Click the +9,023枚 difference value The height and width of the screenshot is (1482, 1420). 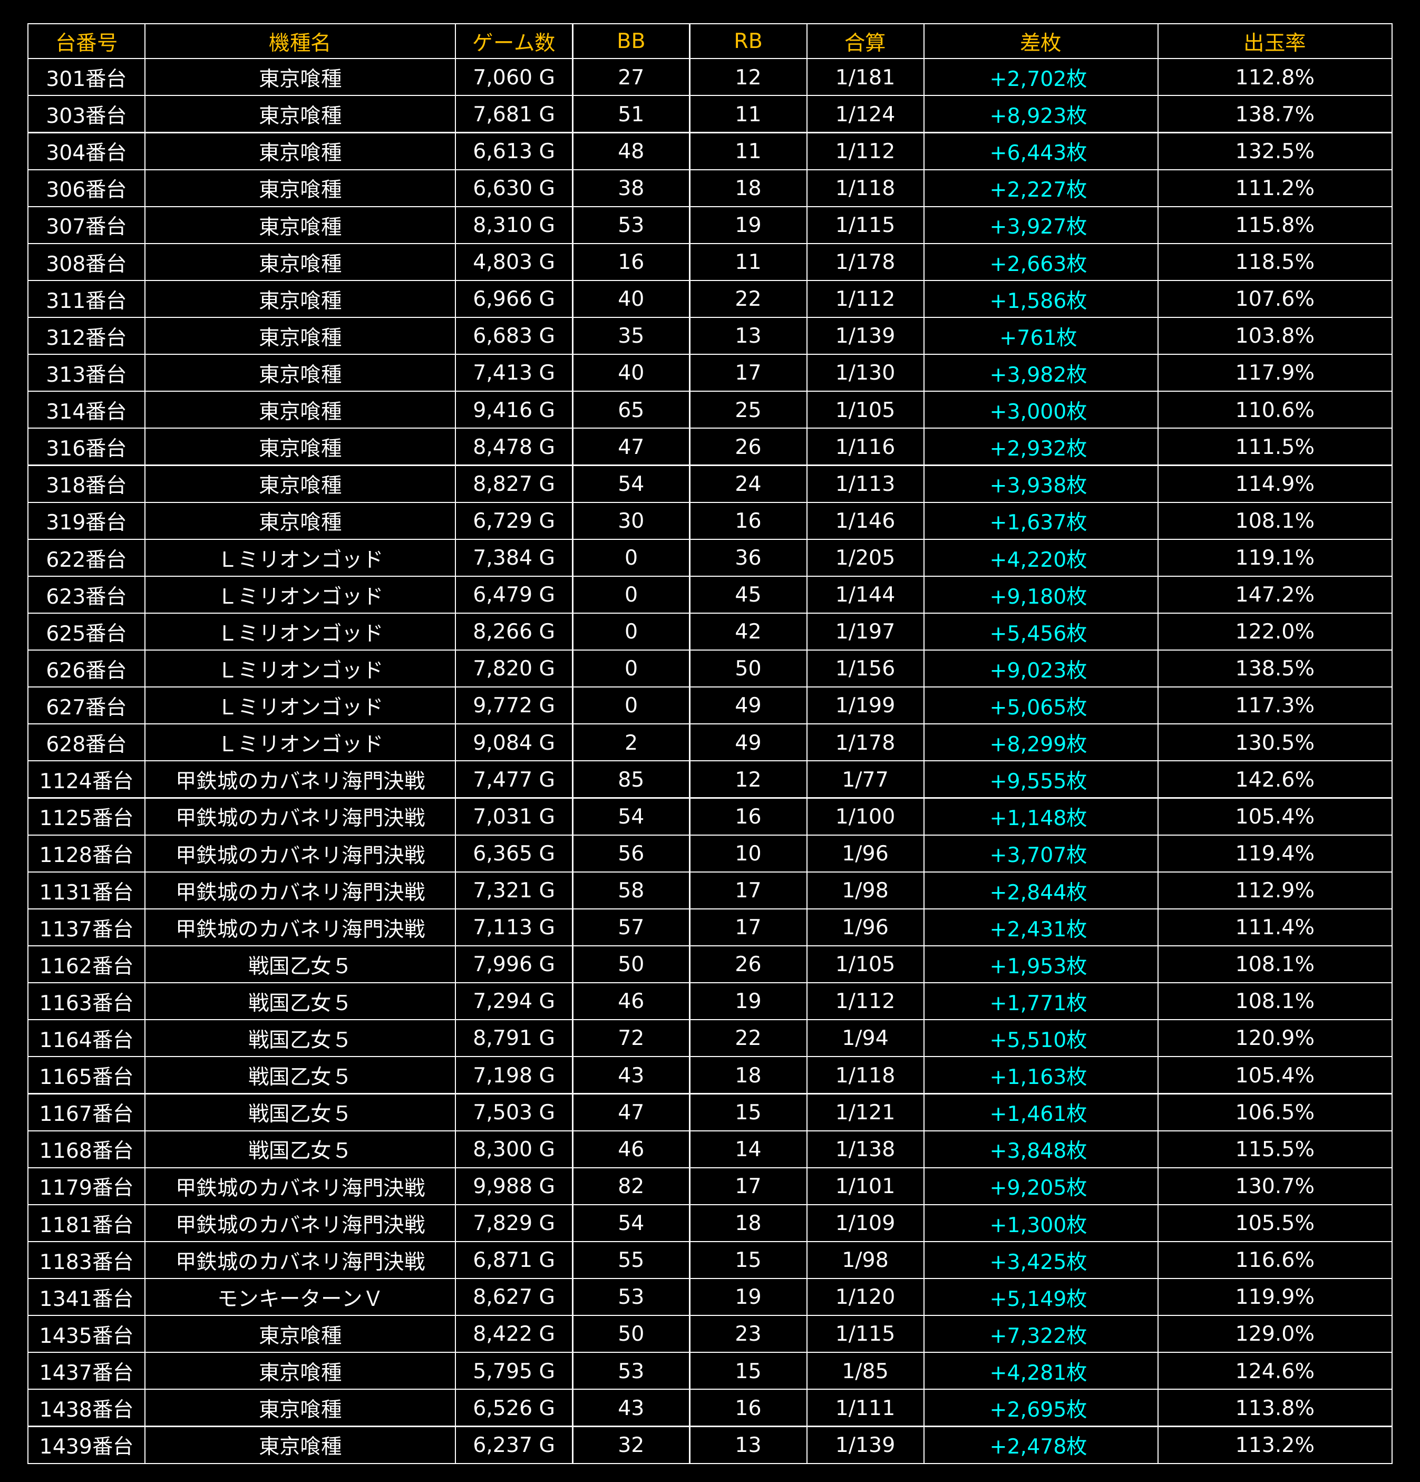1040,669
